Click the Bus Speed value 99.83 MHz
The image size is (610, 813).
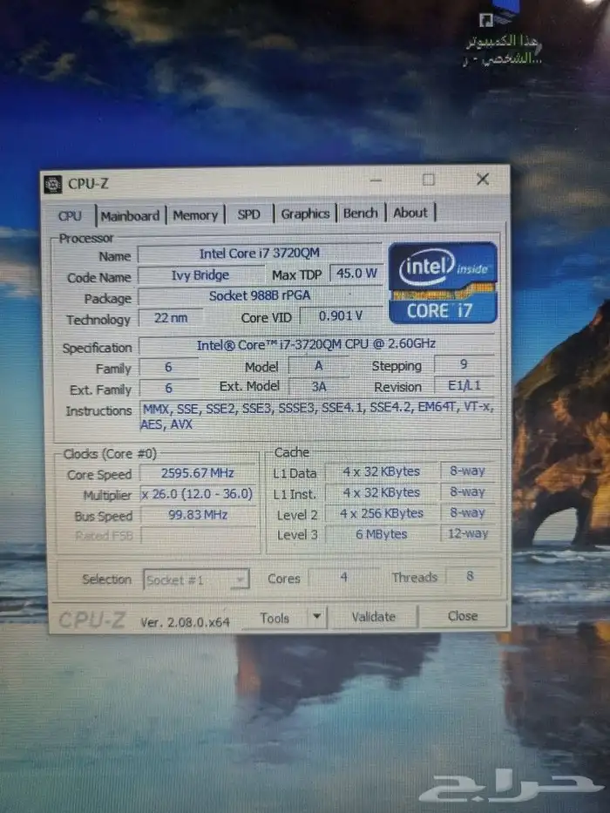pos(198,515)
